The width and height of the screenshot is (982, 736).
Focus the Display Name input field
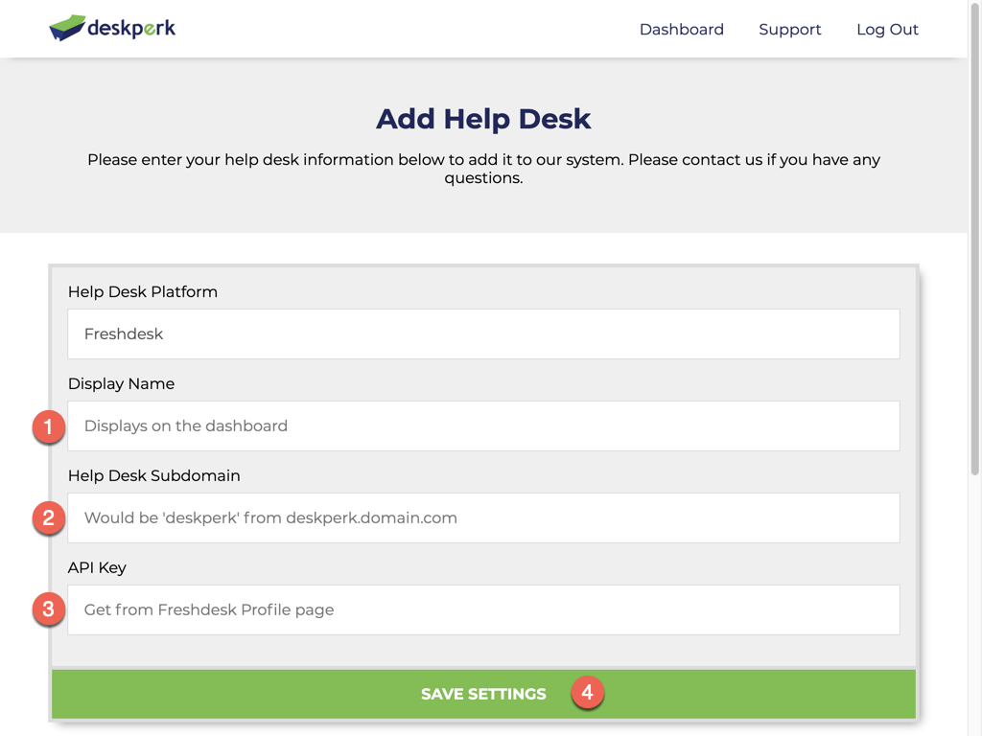click(483, 425)
